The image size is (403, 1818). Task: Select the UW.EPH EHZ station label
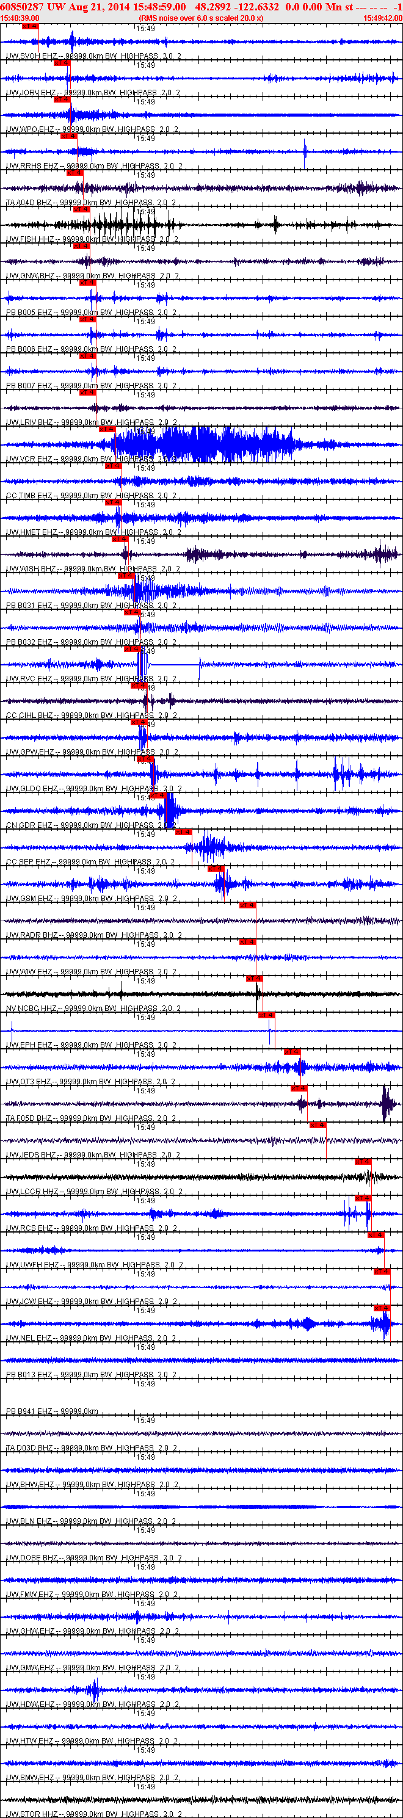(91, 1046)
